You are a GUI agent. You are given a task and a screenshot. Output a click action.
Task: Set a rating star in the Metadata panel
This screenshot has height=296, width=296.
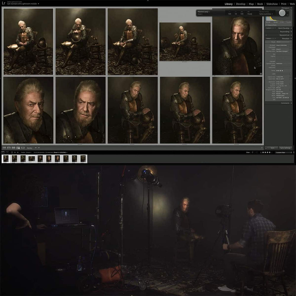point(280,70)
